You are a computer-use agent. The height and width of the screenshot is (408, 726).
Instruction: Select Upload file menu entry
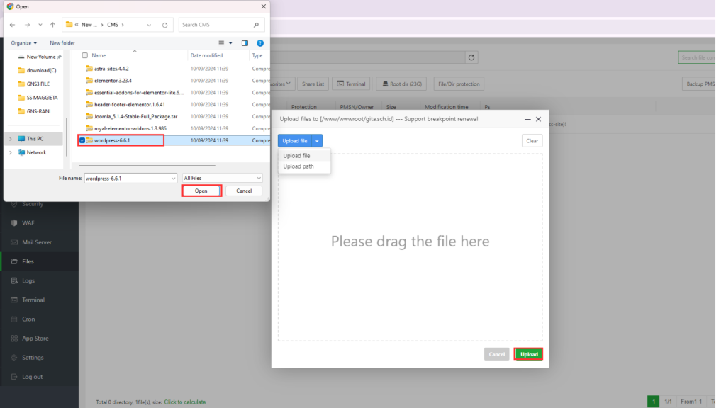pos(296,155)
